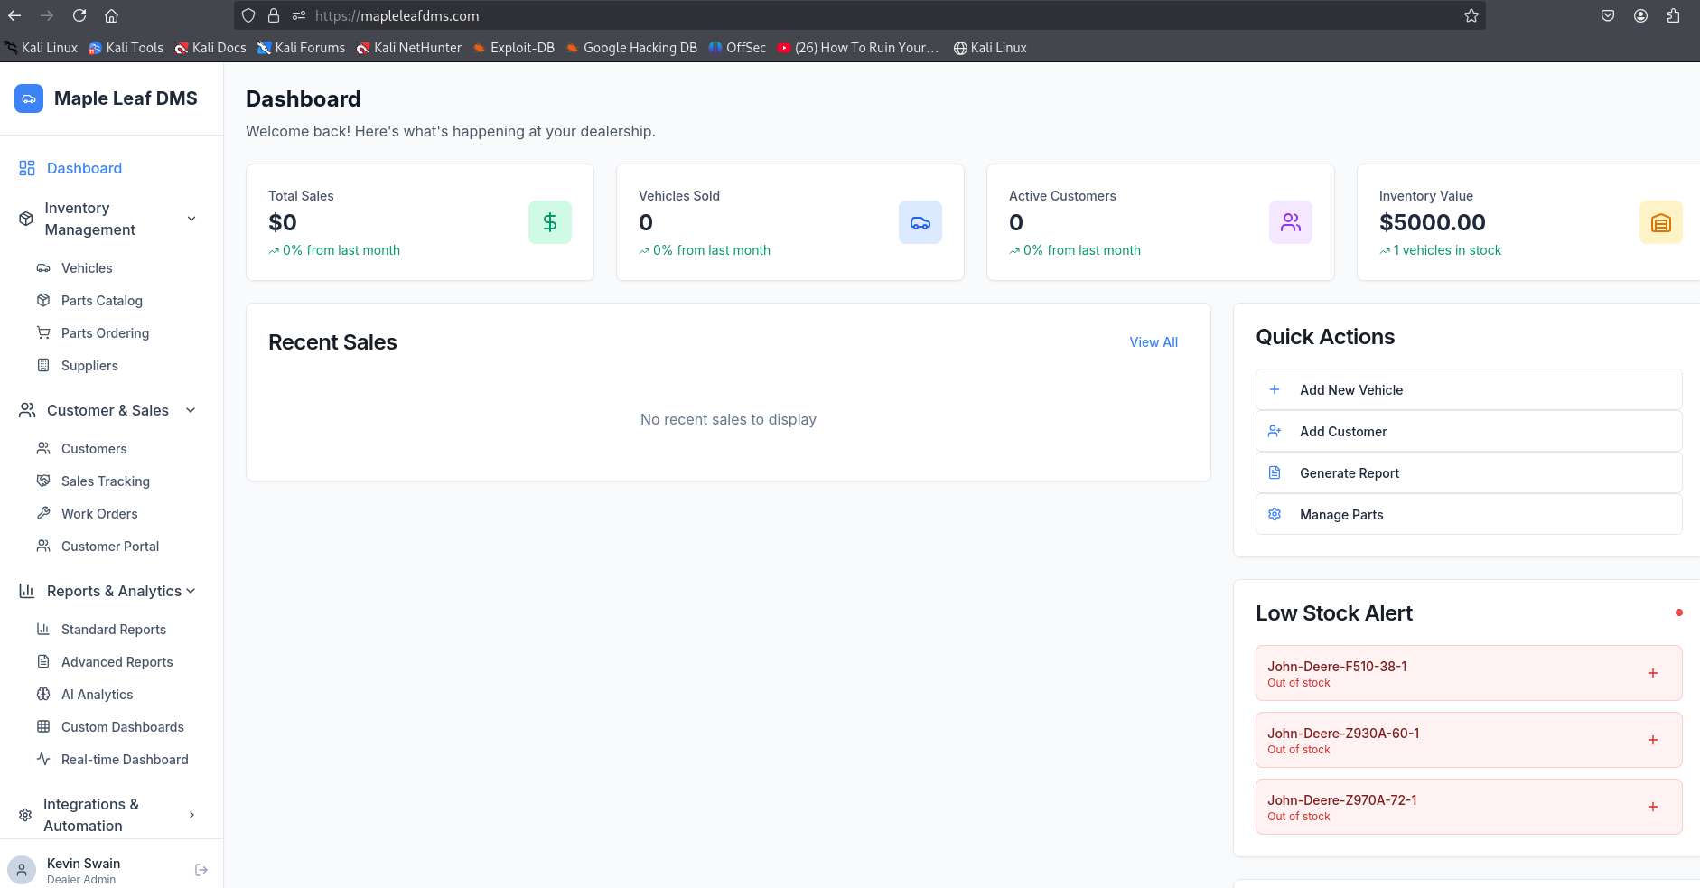1700x888 pixels.
Task: Bookmark this page with the star icon
Action: coord(1471,15)
